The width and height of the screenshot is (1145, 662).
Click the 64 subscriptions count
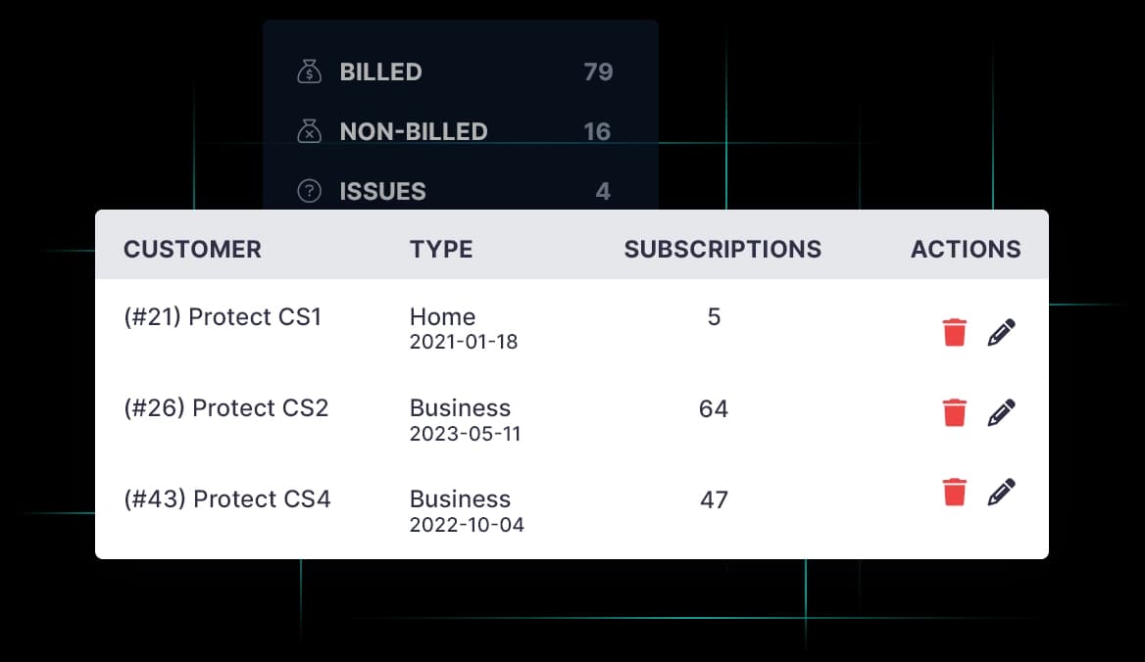[x=714, y=408]
